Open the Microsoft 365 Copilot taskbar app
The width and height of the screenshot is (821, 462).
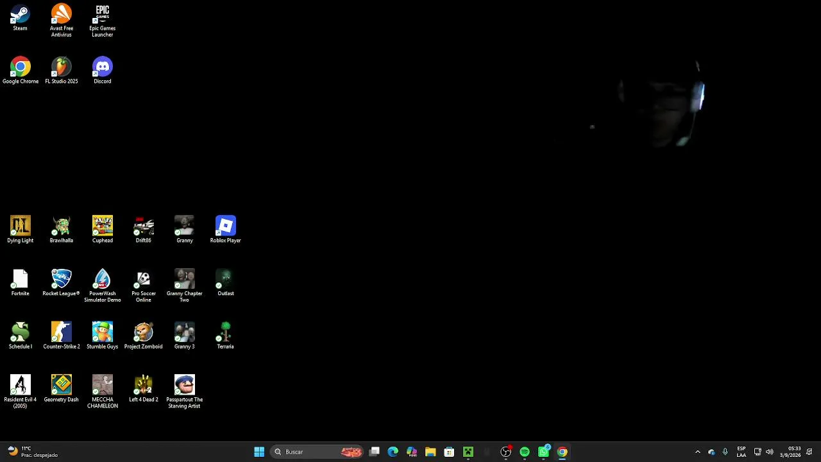click(x=412, y=452)
